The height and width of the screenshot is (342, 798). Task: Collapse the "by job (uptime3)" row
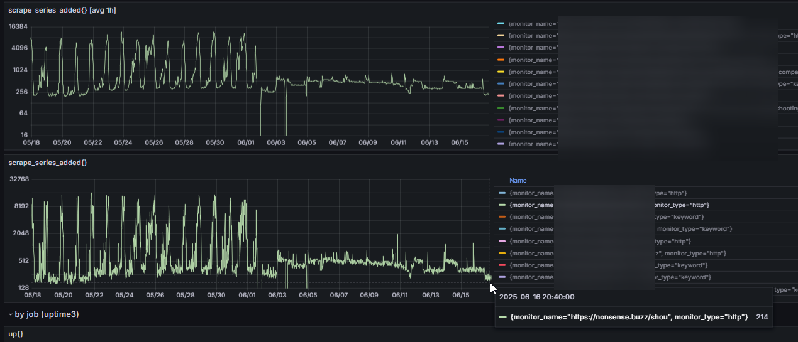10,314
